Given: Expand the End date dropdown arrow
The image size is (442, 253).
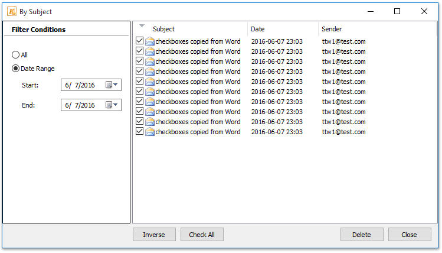Looking at the screenshot, I should [x=116, y=105].
